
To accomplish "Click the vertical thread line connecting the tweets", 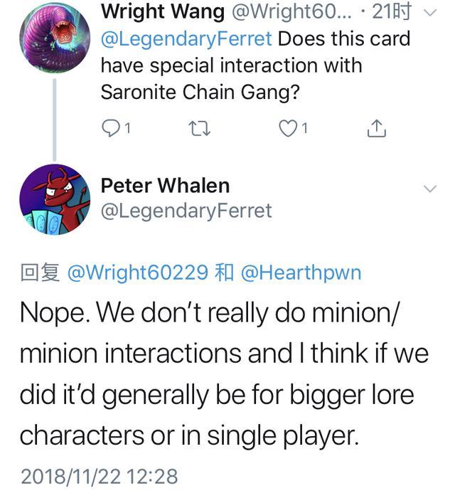I will (x=55, y=119).
